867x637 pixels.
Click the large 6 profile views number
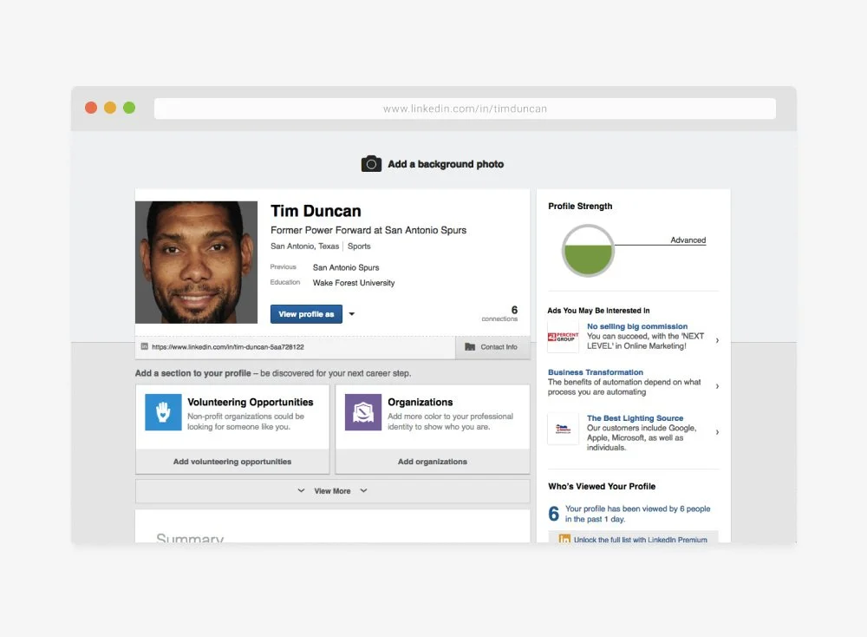[x=553, y=514]
